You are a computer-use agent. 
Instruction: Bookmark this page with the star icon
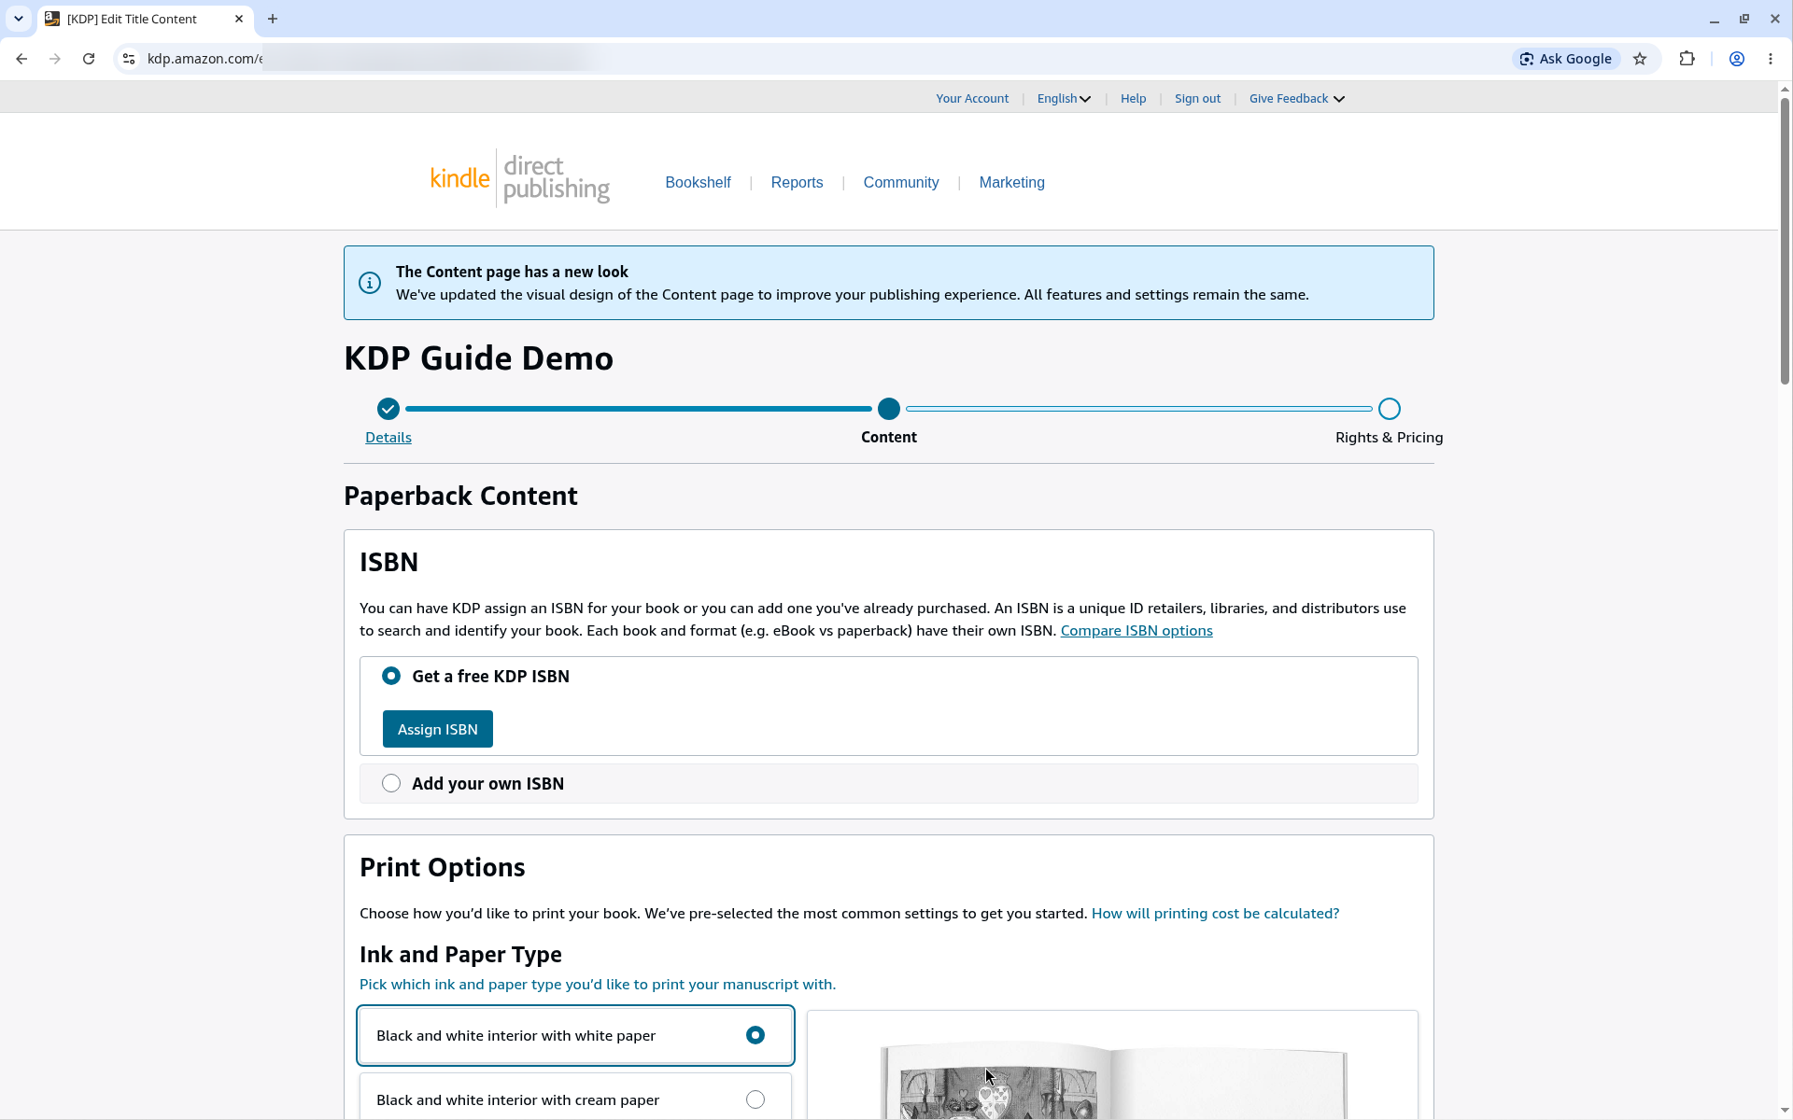(1640, 59)
